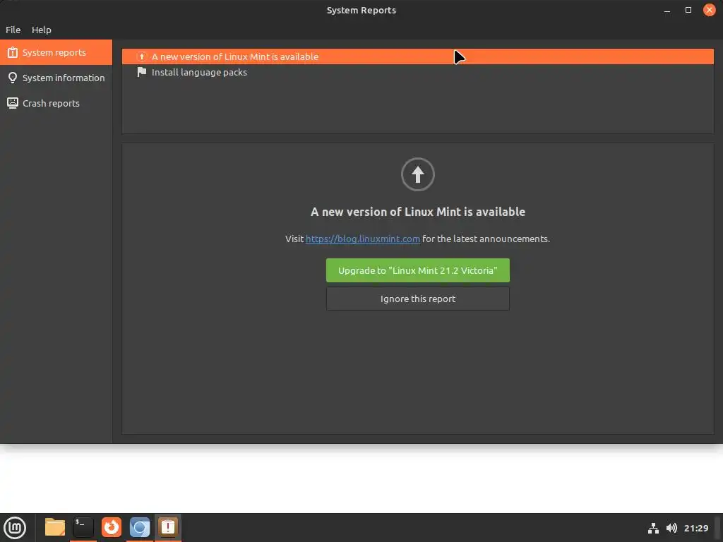723x542 pixels.
Task: Select the System reports sidebar tab
Action: (56, 52)
